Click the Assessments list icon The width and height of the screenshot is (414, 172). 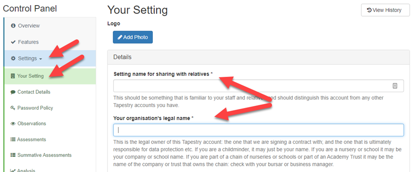point(13,140)
